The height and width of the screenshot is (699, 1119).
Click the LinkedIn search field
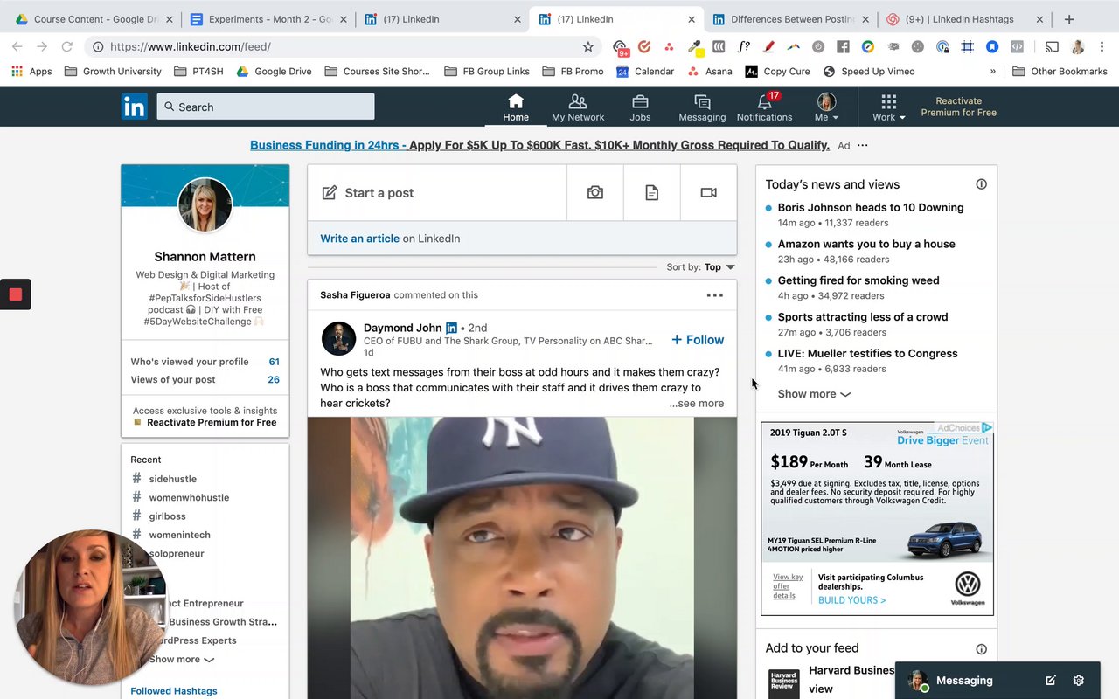pos(266,107)
